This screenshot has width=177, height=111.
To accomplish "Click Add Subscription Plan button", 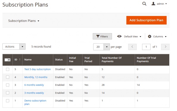I will tap(146, 20).
